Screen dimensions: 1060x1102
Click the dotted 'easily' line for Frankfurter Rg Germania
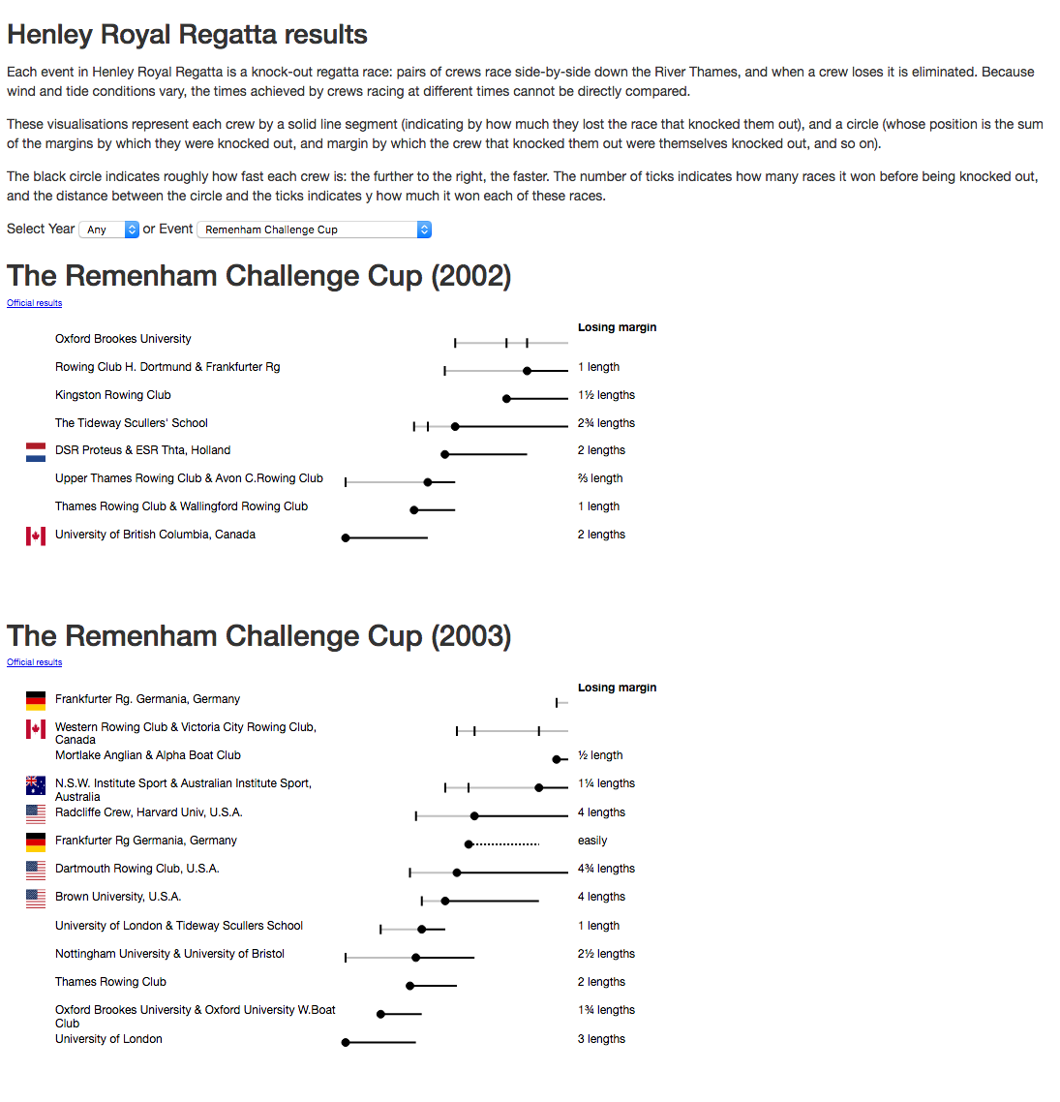[503, 842]
